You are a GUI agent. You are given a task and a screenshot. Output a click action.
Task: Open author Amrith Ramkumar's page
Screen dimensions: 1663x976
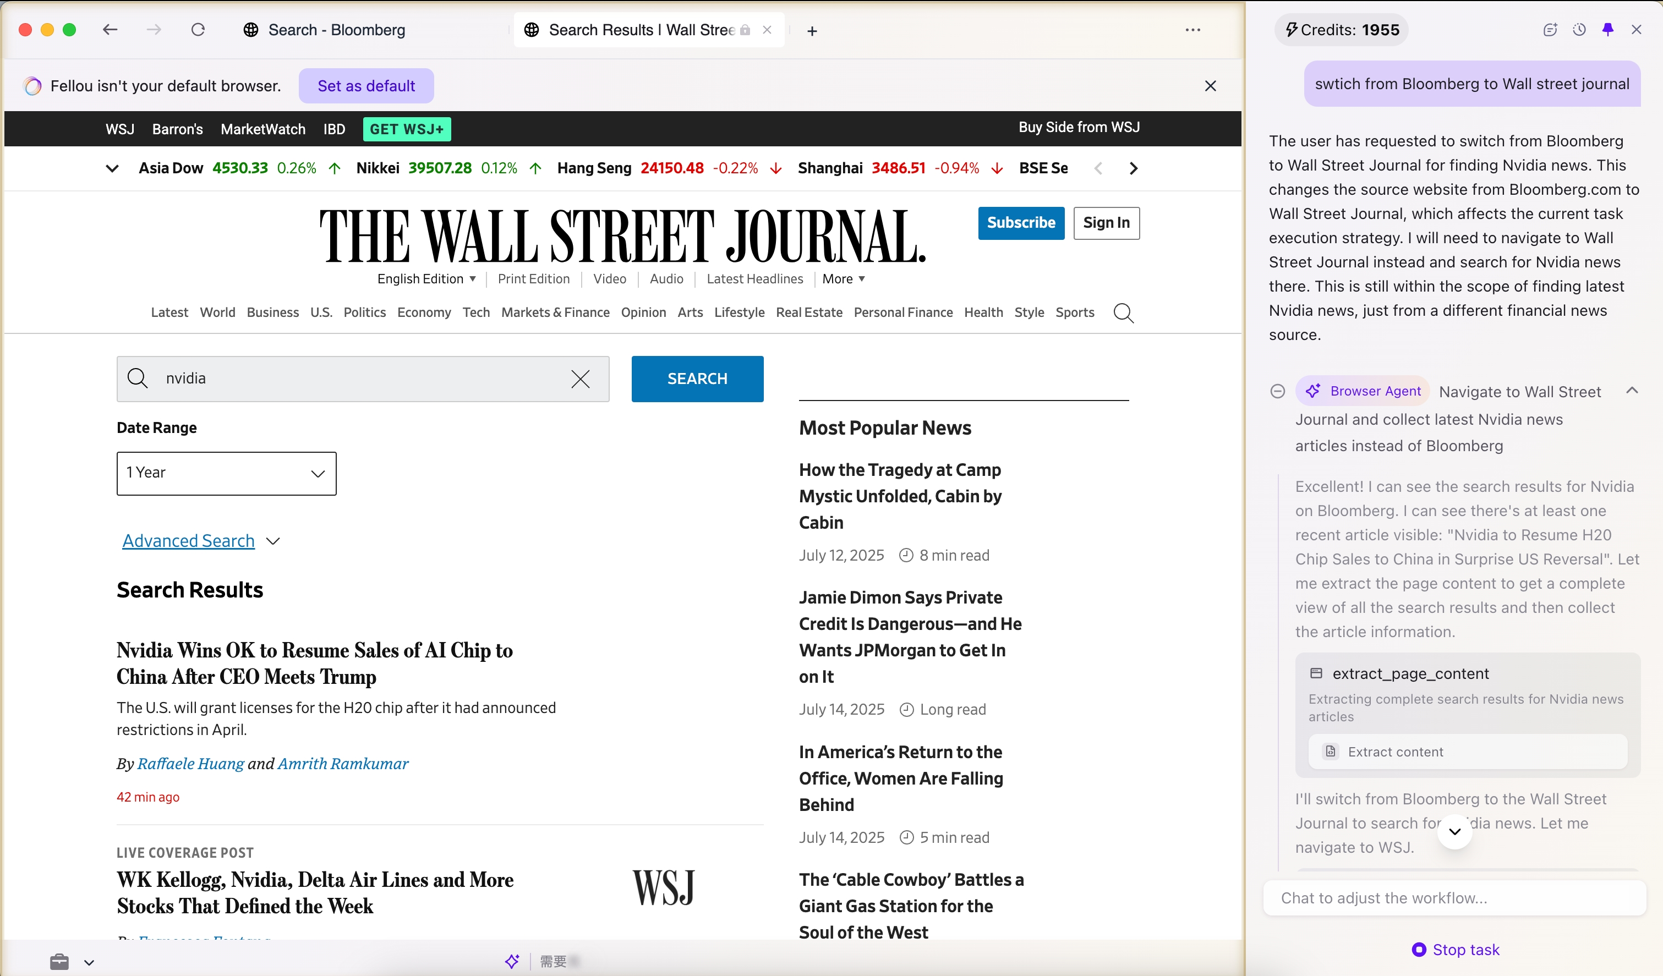click(342, 764)
